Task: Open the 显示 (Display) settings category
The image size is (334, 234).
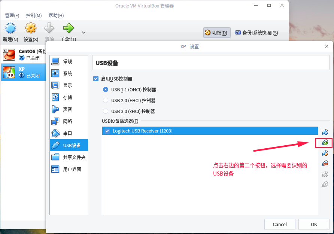Action: coord(69,85)
